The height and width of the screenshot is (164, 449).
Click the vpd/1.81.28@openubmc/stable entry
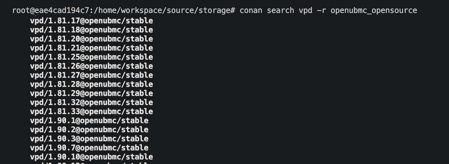coord(91,85)
